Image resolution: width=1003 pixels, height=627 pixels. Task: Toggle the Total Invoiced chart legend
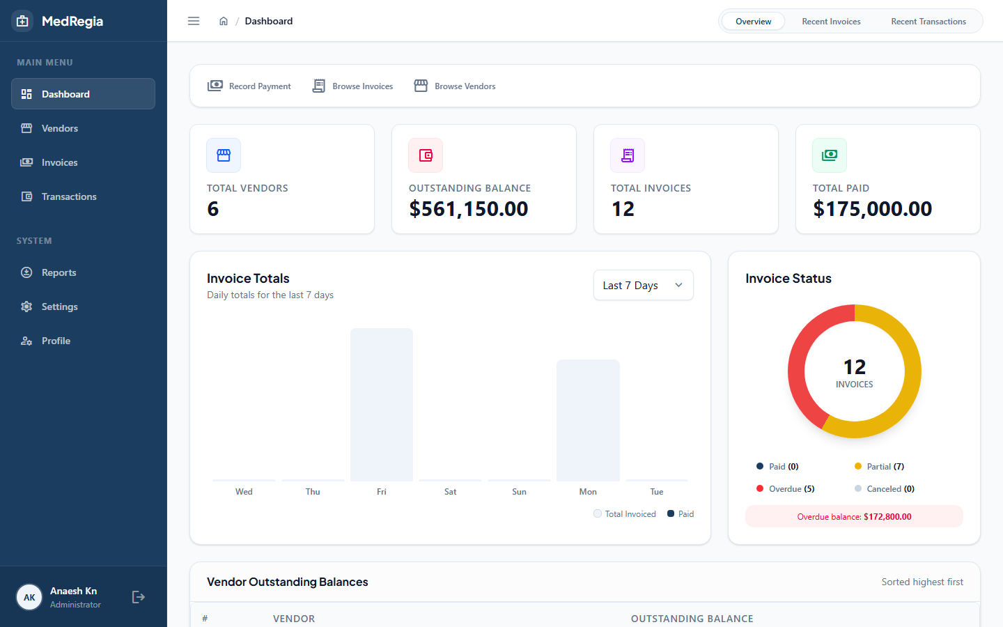(x=625, y=514)
